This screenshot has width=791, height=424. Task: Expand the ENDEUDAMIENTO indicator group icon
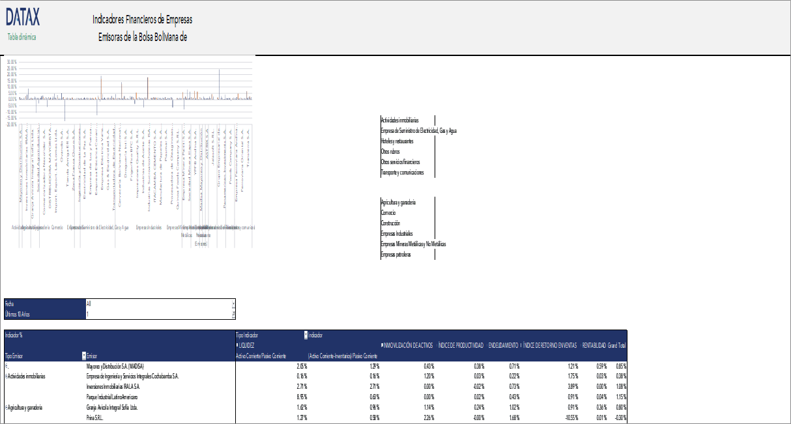(x=487, y=345)
